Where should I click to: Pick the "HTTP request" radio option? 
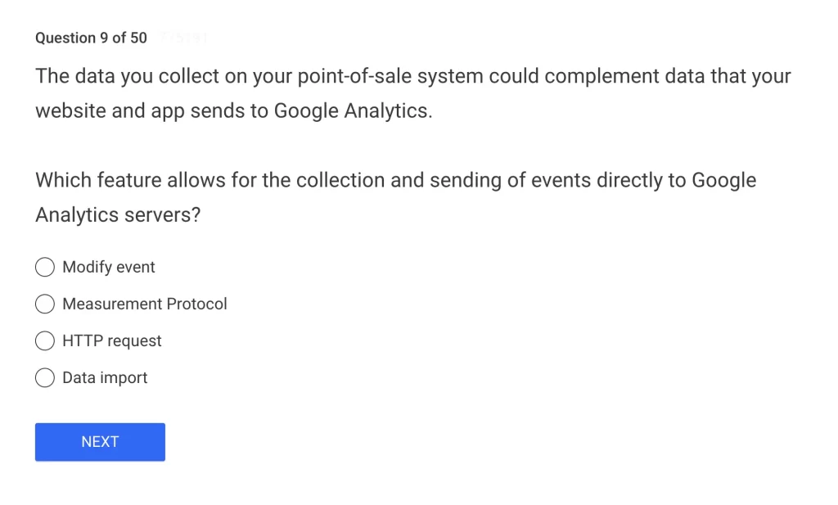pyautogui.click(x=45, y=340)
